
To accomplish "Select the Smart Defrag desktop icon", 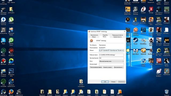I will coord(3,93).
